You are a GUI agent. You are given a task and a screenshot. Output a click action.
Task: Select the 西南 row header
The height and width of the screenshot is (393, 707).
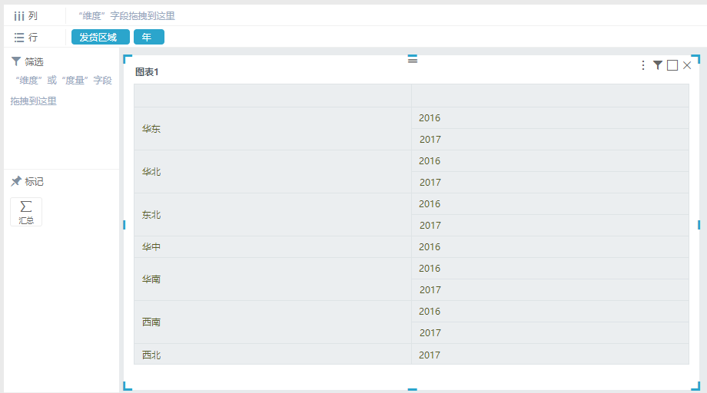point(273,322)
